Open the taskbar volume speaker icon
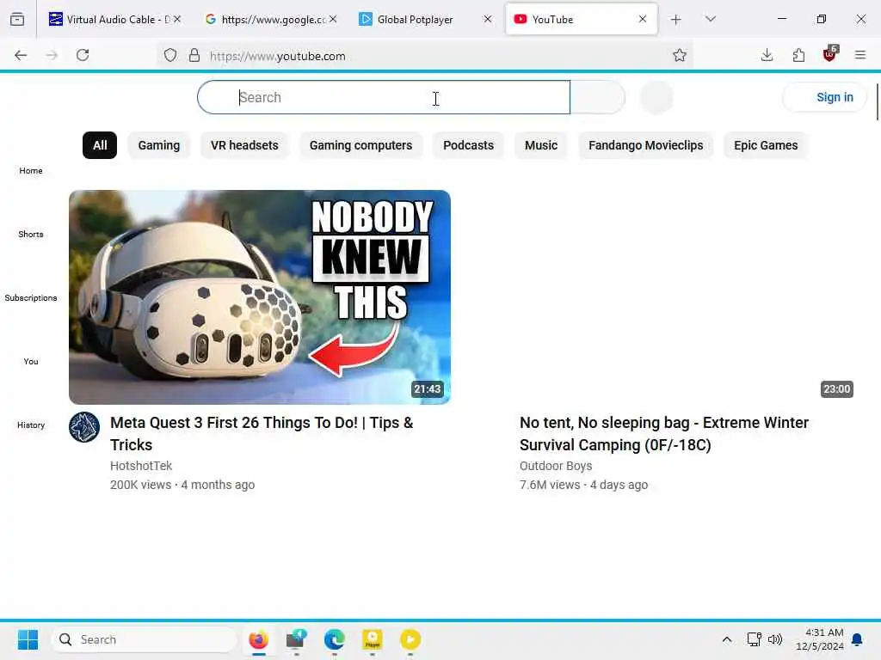The height and width of the screenshot is (660, 881). tap(775, 639)
